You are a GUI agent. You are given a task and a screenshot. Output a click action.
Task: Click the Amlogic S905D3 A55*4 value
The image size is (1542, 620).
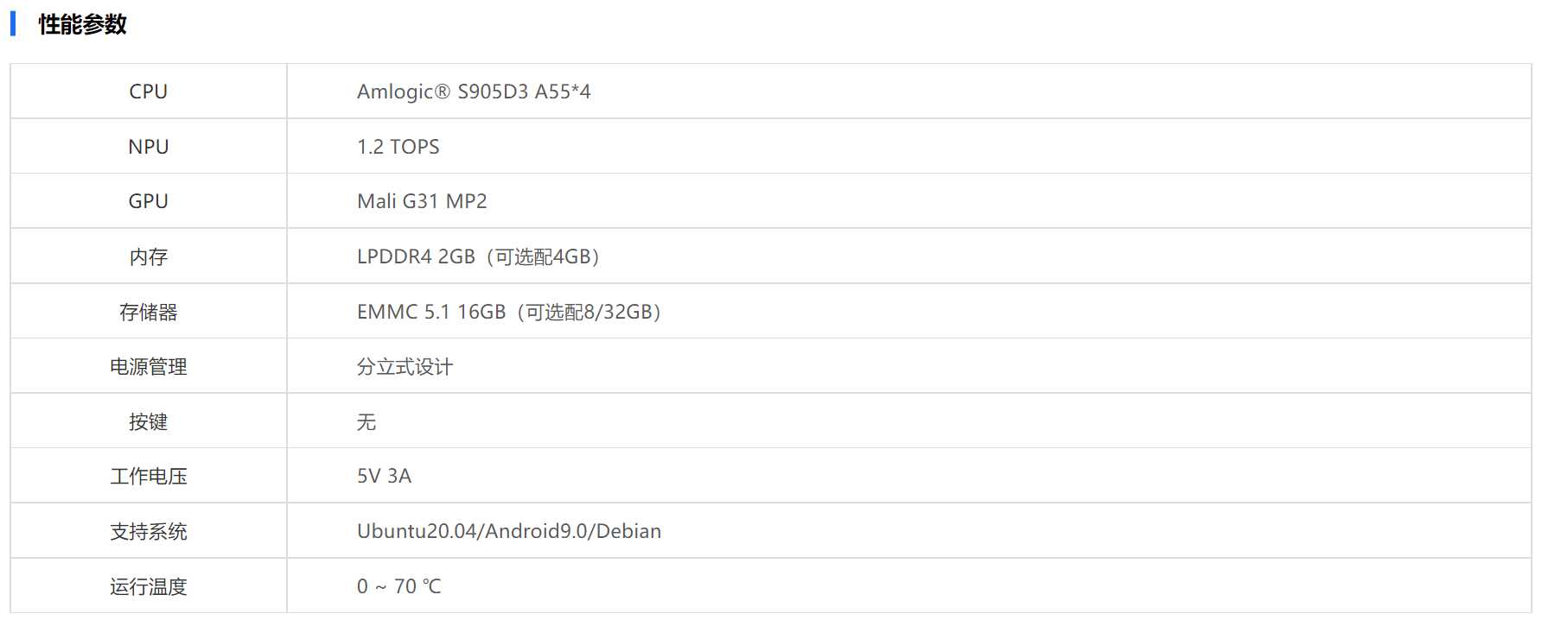point(474,92)
